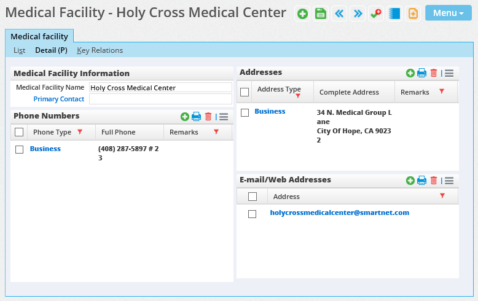The width and height of the screenshot is (478, 301).
Task: Check the Business address row checkbox
Action: click(x=245, y=113)
